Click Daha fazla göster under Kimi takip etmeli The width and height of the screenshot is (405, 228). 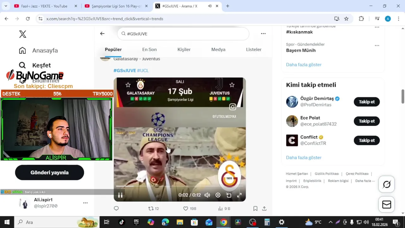[x=304, y=157]
